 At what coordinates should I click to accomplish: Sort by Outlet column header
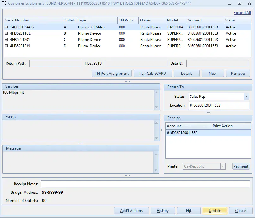coord(69,20)
